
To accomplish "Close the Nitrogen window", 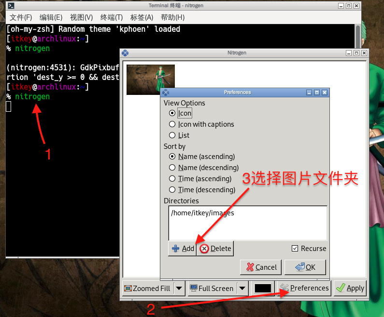I will (364, 53).
